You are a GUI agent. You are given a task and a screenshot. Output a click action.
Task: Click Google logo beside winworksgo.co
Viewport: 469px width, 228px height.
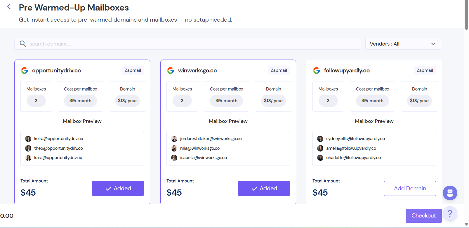coord(171,70)
